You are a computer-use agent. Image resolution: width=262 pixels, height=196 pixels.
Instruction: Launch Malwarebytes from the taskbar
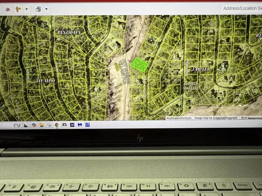(x=80, y=125)
